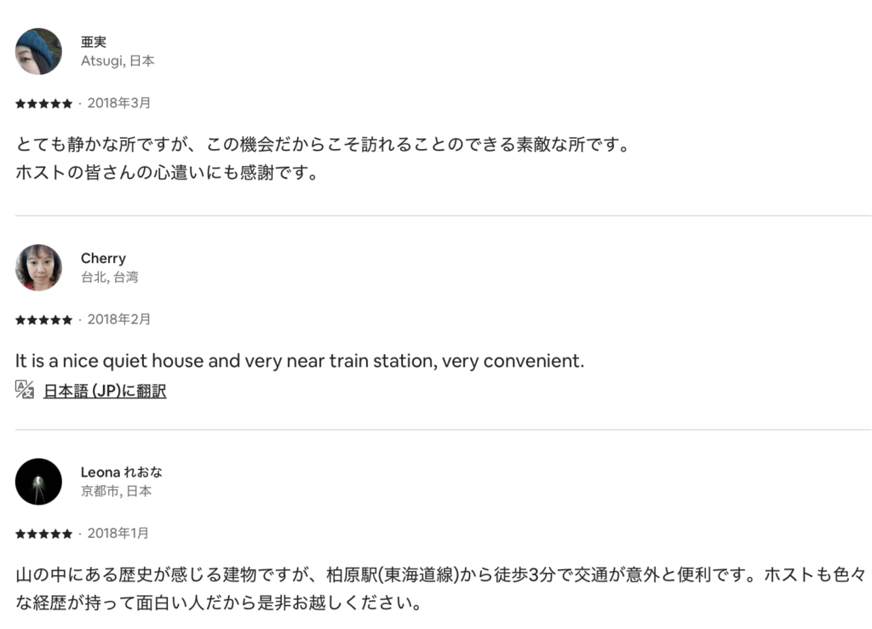Click the 2018年3月 review date
This screenshot has height=629, width=872.
(119, 103)
